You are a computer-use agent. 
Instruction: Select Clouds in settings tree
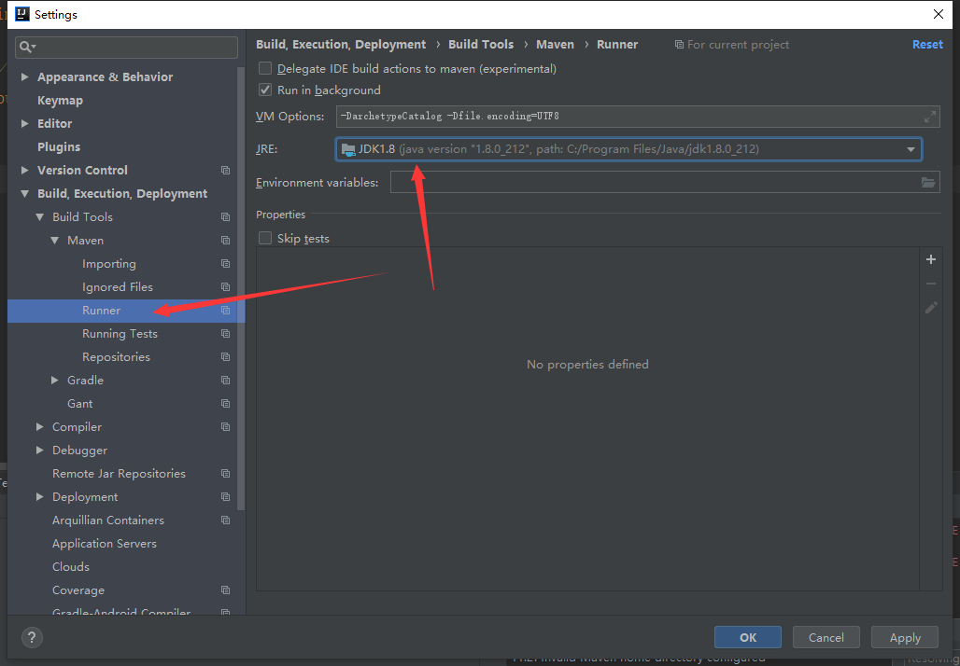[71, 567]
